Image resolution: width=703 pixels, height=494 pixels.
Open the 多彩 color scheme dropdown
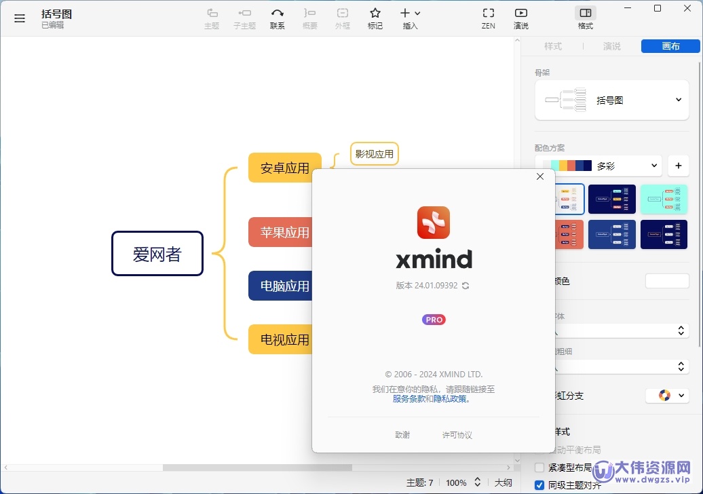pos(653,166)
